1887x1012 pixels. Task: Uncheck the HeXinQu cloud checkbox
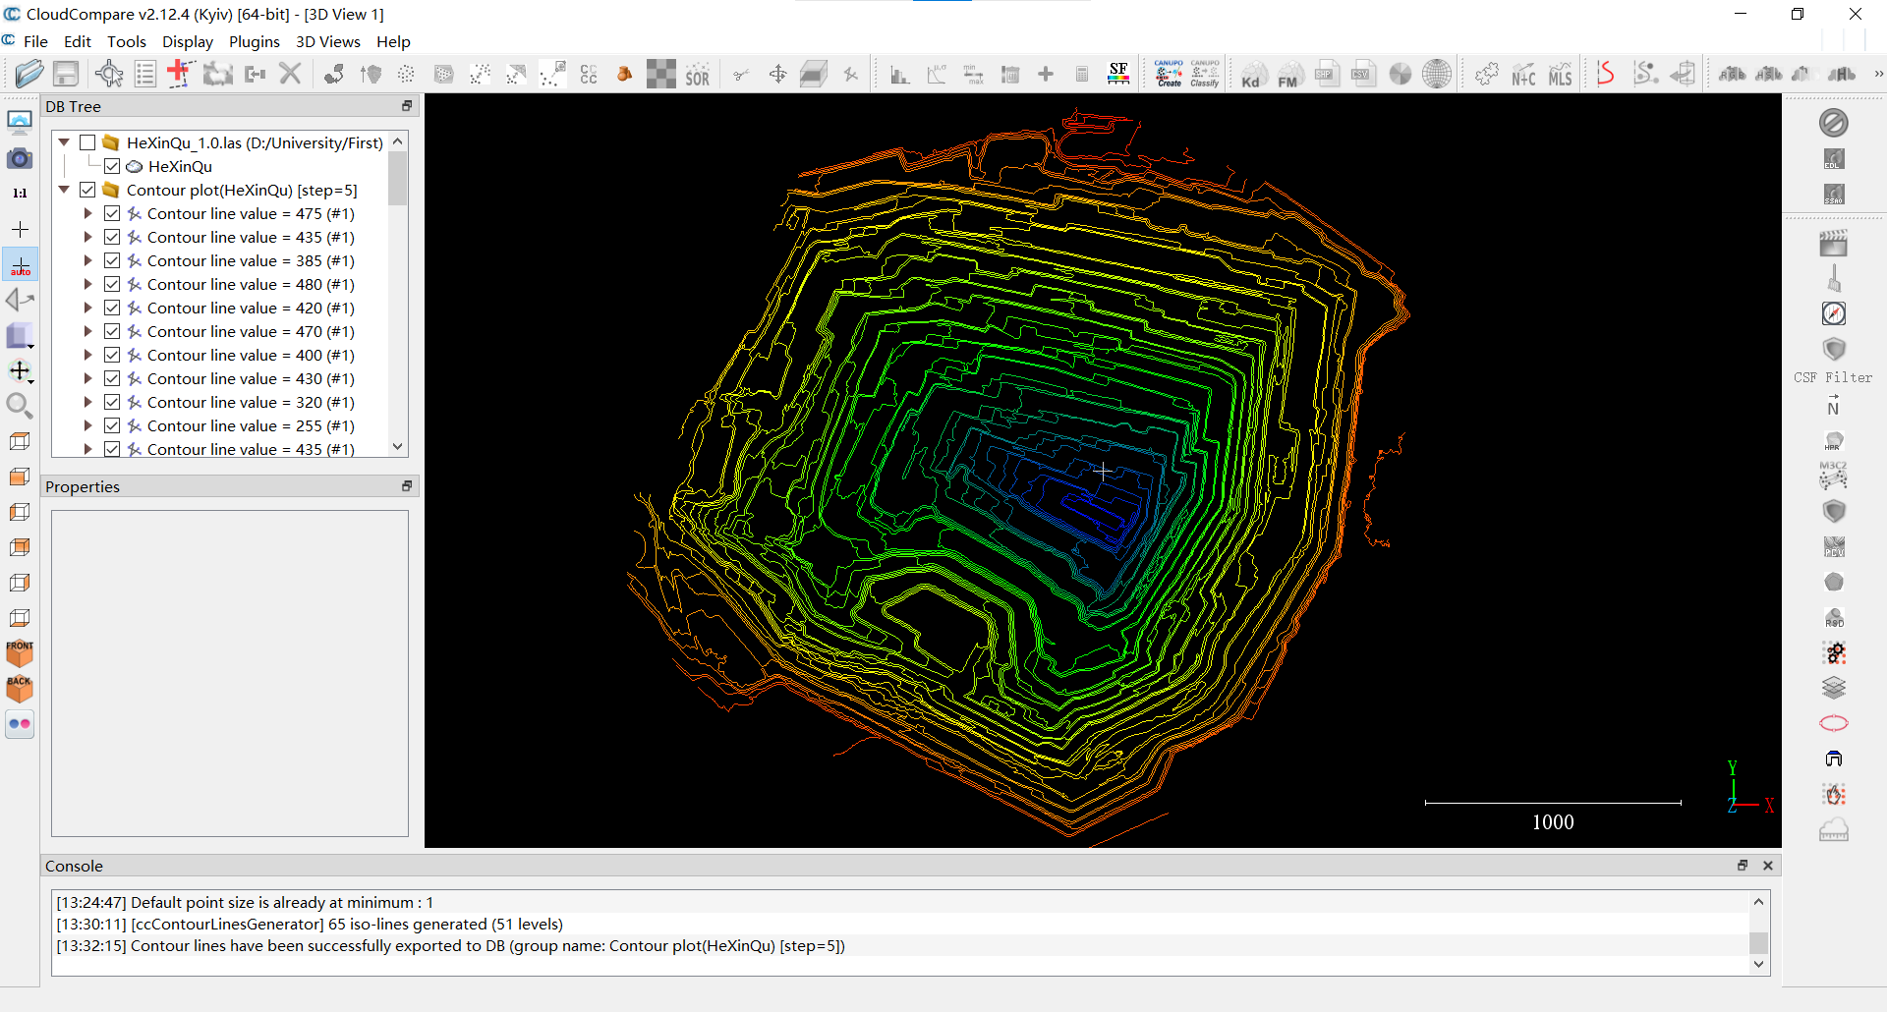pos(112,166)
